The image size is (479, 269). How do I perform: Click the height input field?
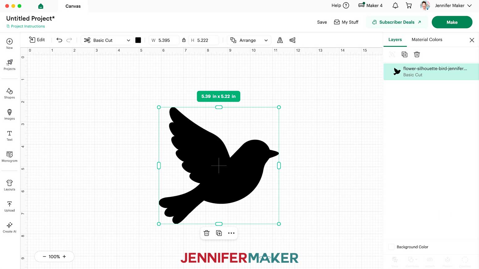click(204, 40)
